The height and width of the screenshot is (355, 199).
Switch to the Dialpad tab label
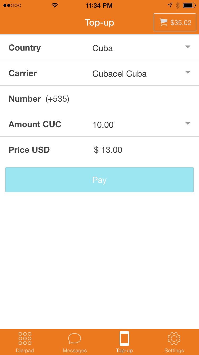(25, 350)
